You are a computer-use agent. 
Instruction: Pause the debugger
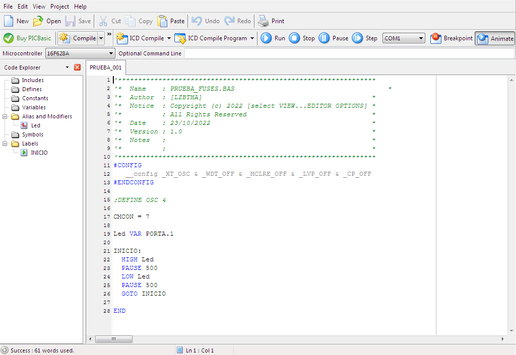[334, 38]
